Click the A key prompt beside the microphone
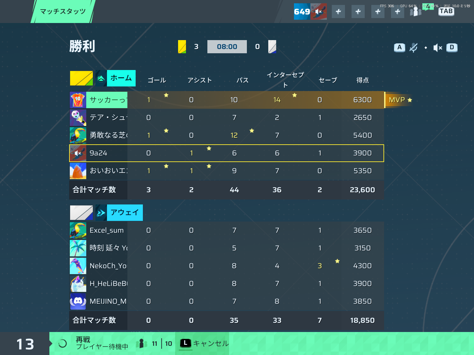This screenshot has height=355, width=474. point(400,48)
